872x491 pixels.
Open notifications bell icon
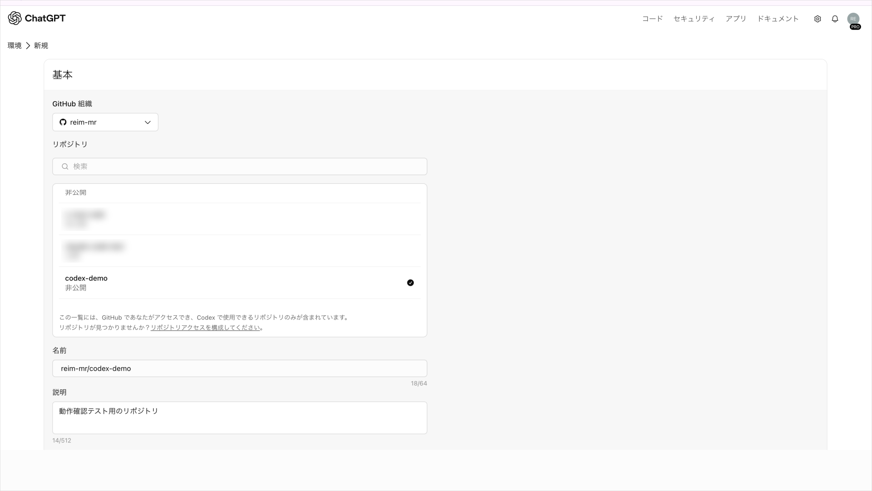[x=835, y=19]
